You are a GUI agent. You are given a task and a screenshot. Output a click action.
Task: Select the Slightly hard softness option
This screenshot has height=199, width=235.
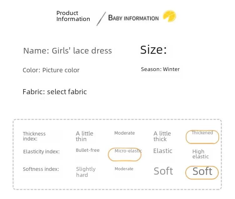tap(86, 172)
